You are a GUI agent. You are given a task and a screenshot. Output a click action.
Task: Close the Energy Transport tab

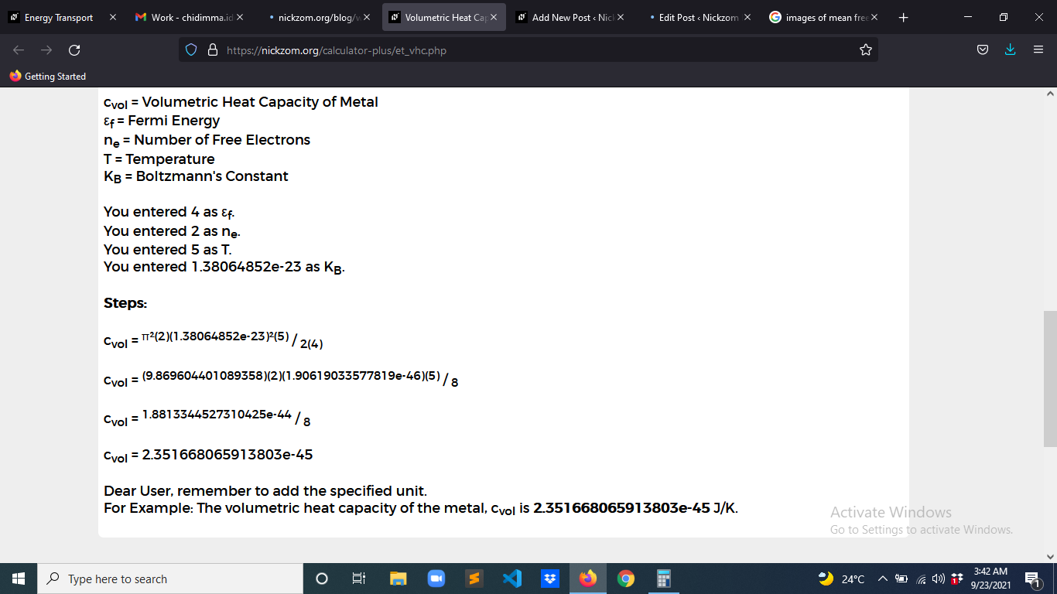tap(113, 17)
